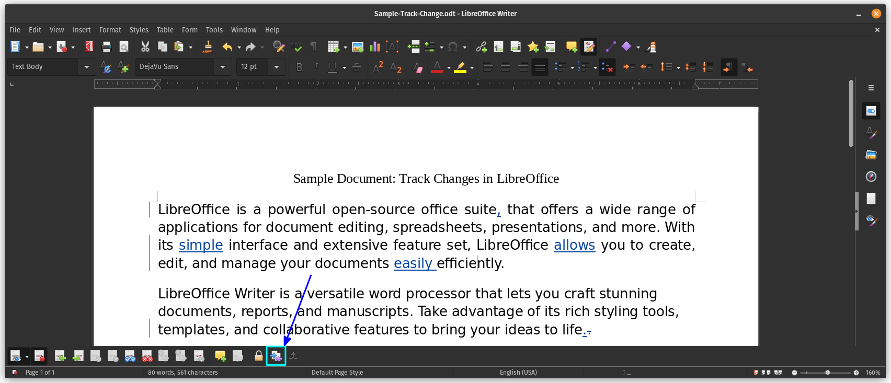Toggle the No List button
Screen dimensions: 891x383
pyautogui.click(x=607, y=67)
